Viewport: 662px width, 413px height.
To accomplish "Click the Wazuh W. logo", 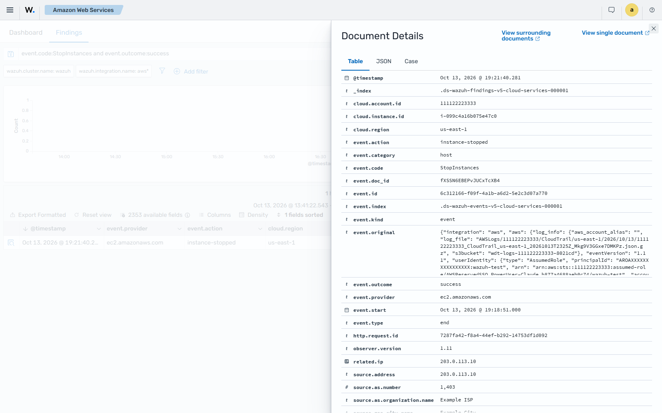I will pyautogui.click(x=30, y=10).
